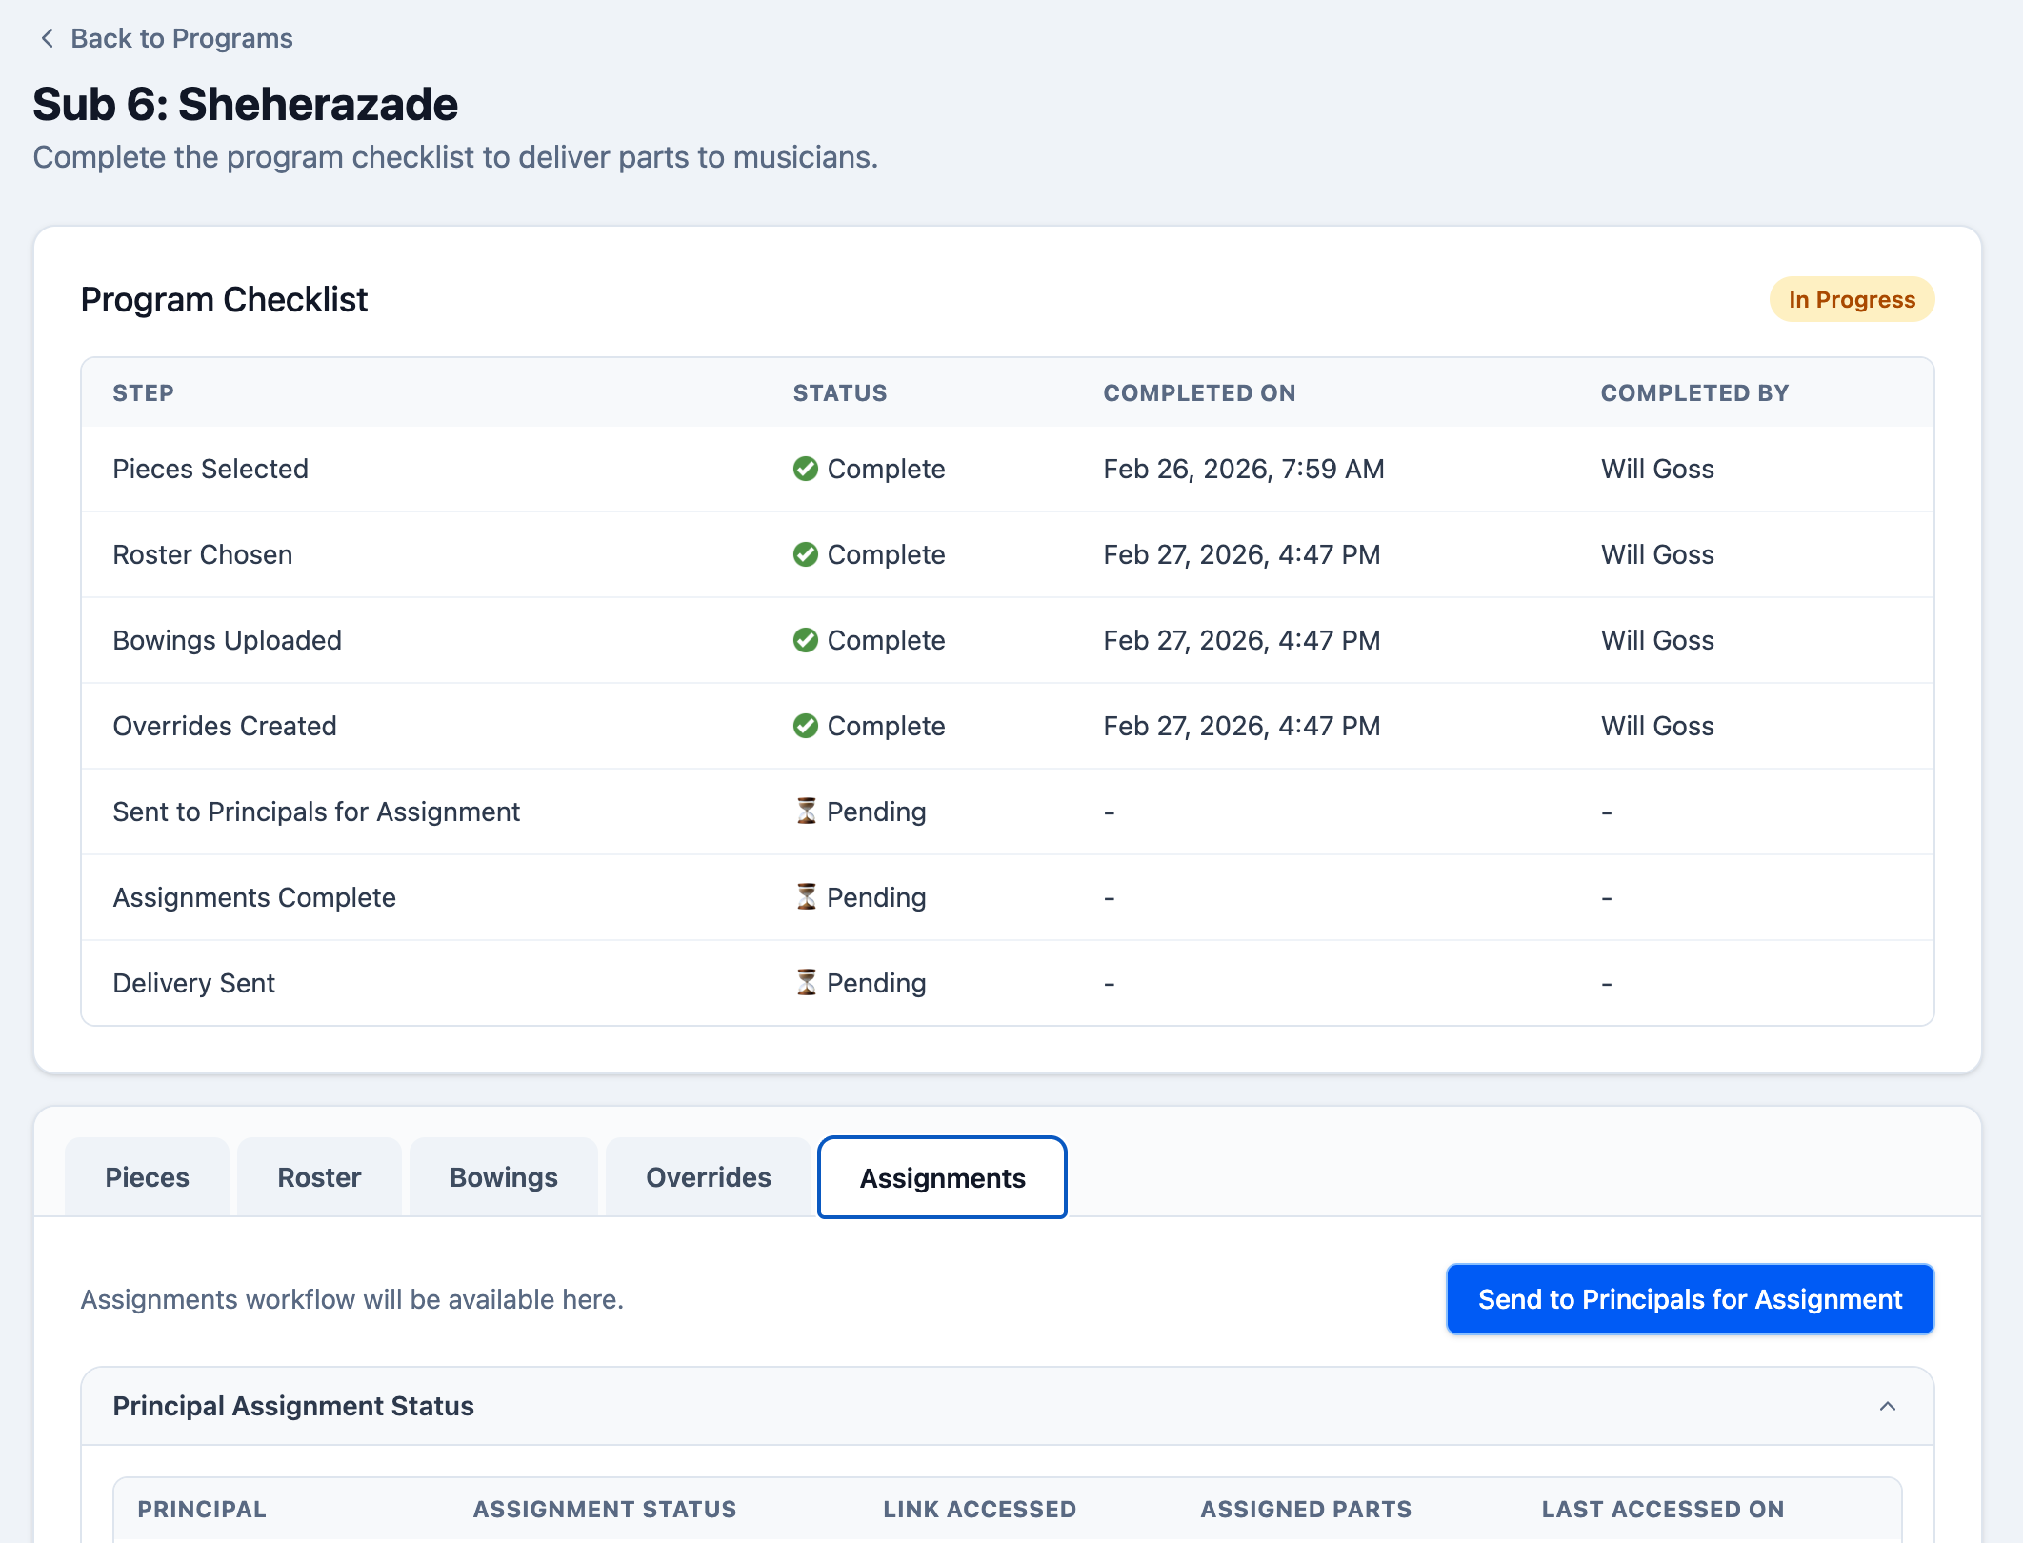The width and height of the screenshot is (2023, 1543).
Task: Click the back chevron next to Back to Programs
Action: pos(46,37)
